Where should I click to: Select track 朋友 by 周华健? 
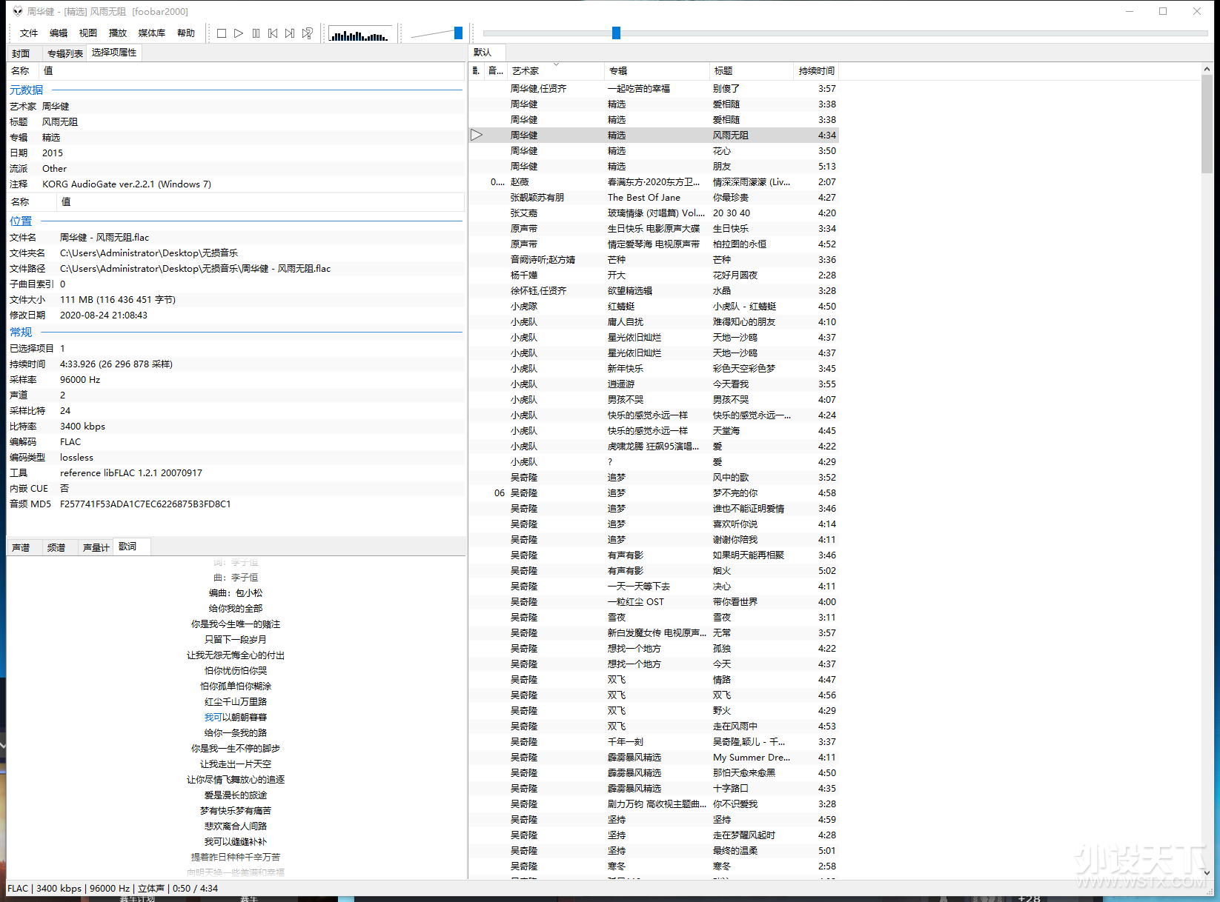[654, 166]
